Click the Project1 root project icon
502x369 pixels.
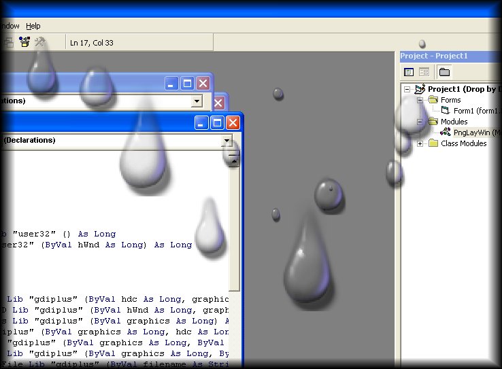point(420,89)
